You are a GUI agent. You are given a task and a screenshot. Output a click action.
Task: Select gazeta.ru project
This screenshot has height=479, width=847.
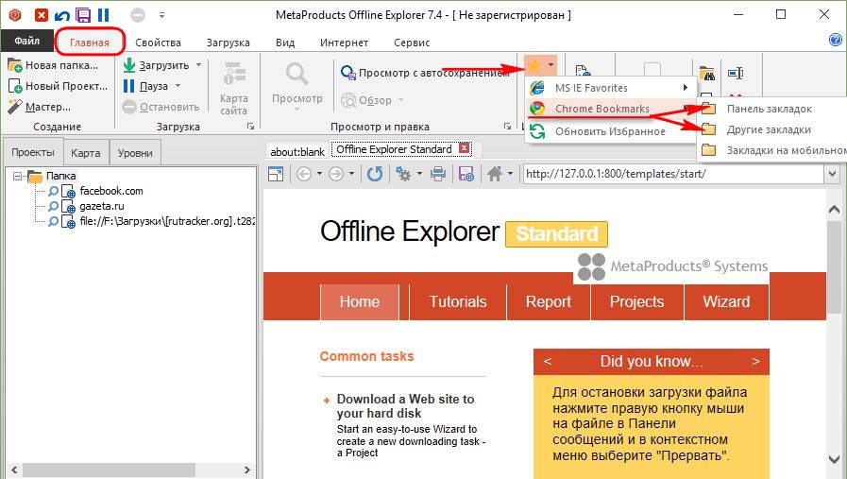(102, 206)
